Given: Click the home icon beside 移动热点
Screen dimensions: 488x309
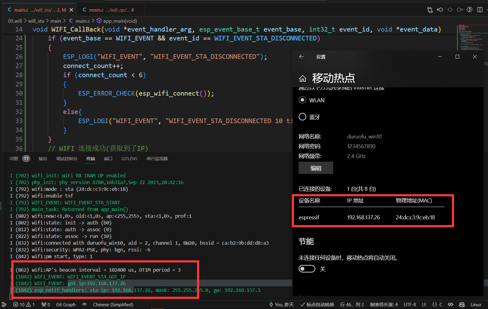Looking at the screenshot, I should (303, 79).
